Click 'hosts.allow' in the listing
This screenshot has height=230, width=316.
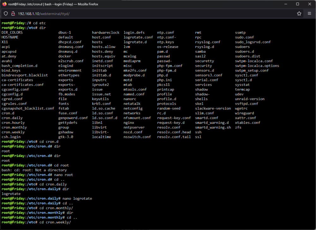104,47
